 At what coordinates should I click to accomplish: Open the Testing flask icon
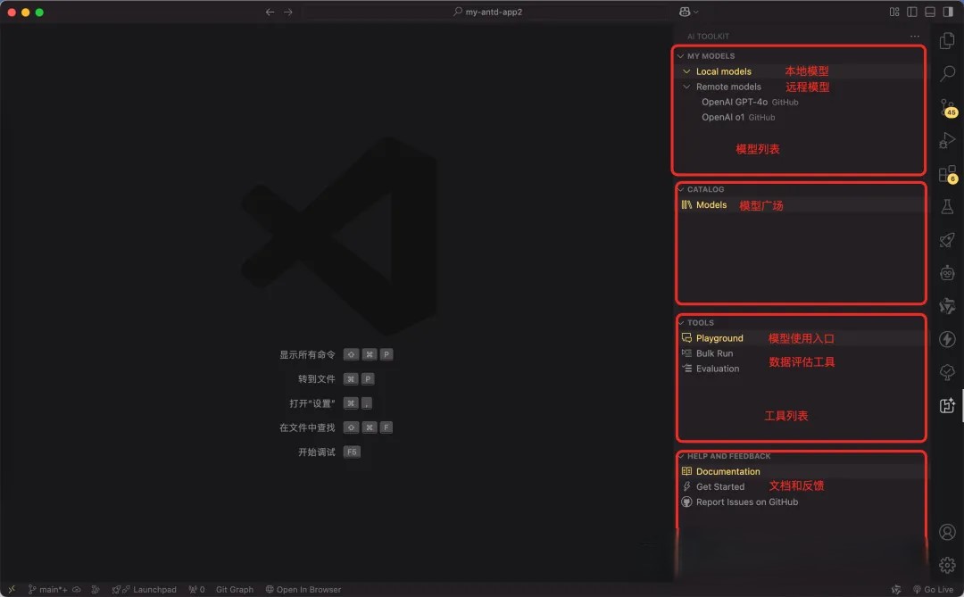pos(947,206)
